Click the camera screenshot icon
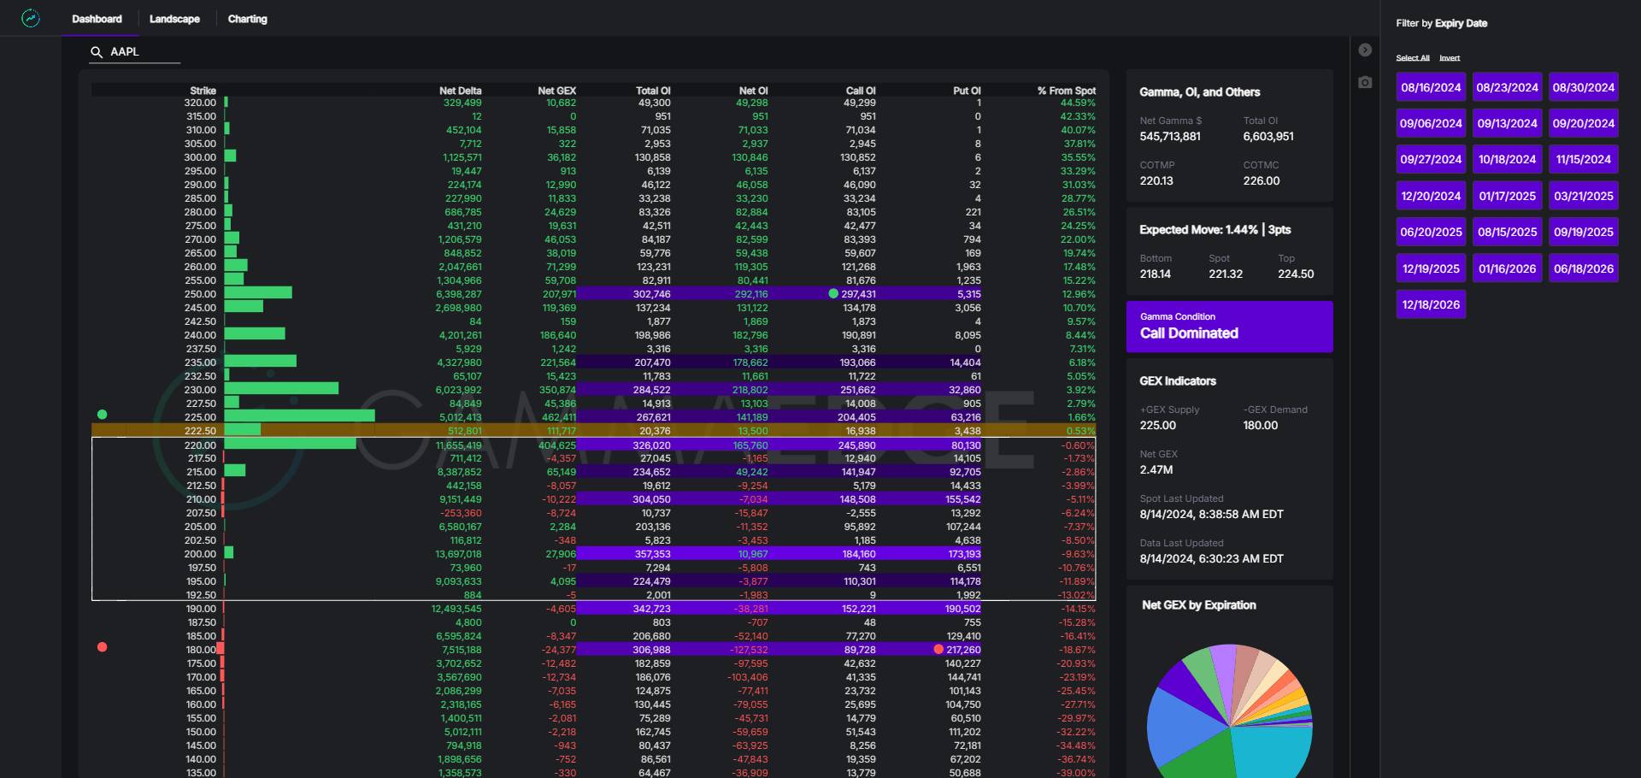1641x778 pixels. click(1365, 82)
